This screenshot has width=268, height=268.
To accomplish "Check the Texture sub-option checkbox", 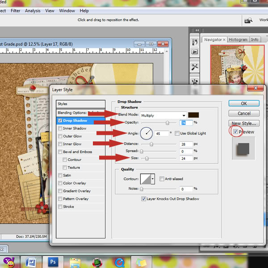I will [65, 167].
